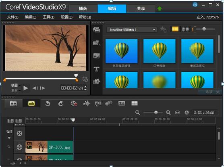Open the Graphics library icon
Image resolution: width=224 pixels, height=167 pixels.
97,81
